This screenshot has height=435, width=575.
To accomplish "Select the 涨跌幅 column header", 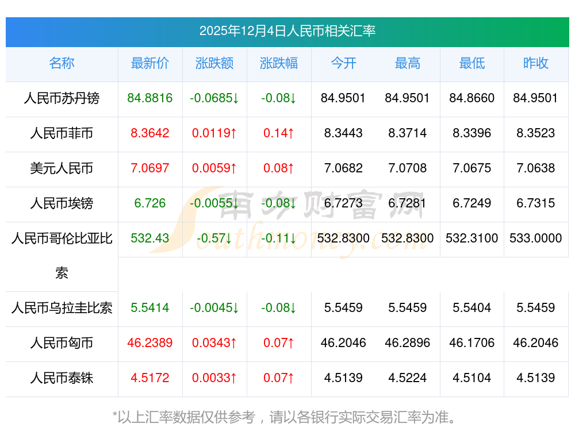I will tap(279, 63).
